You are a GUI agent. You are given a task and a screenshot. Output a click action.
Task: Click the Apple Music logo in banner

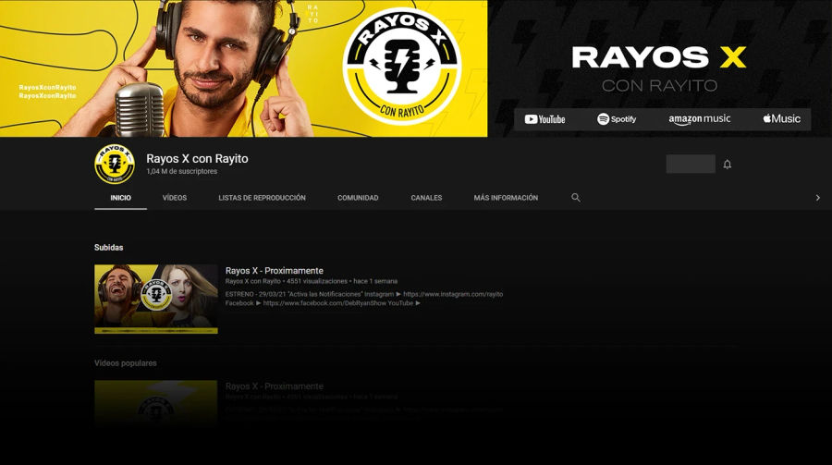click(x=781, y=119)
